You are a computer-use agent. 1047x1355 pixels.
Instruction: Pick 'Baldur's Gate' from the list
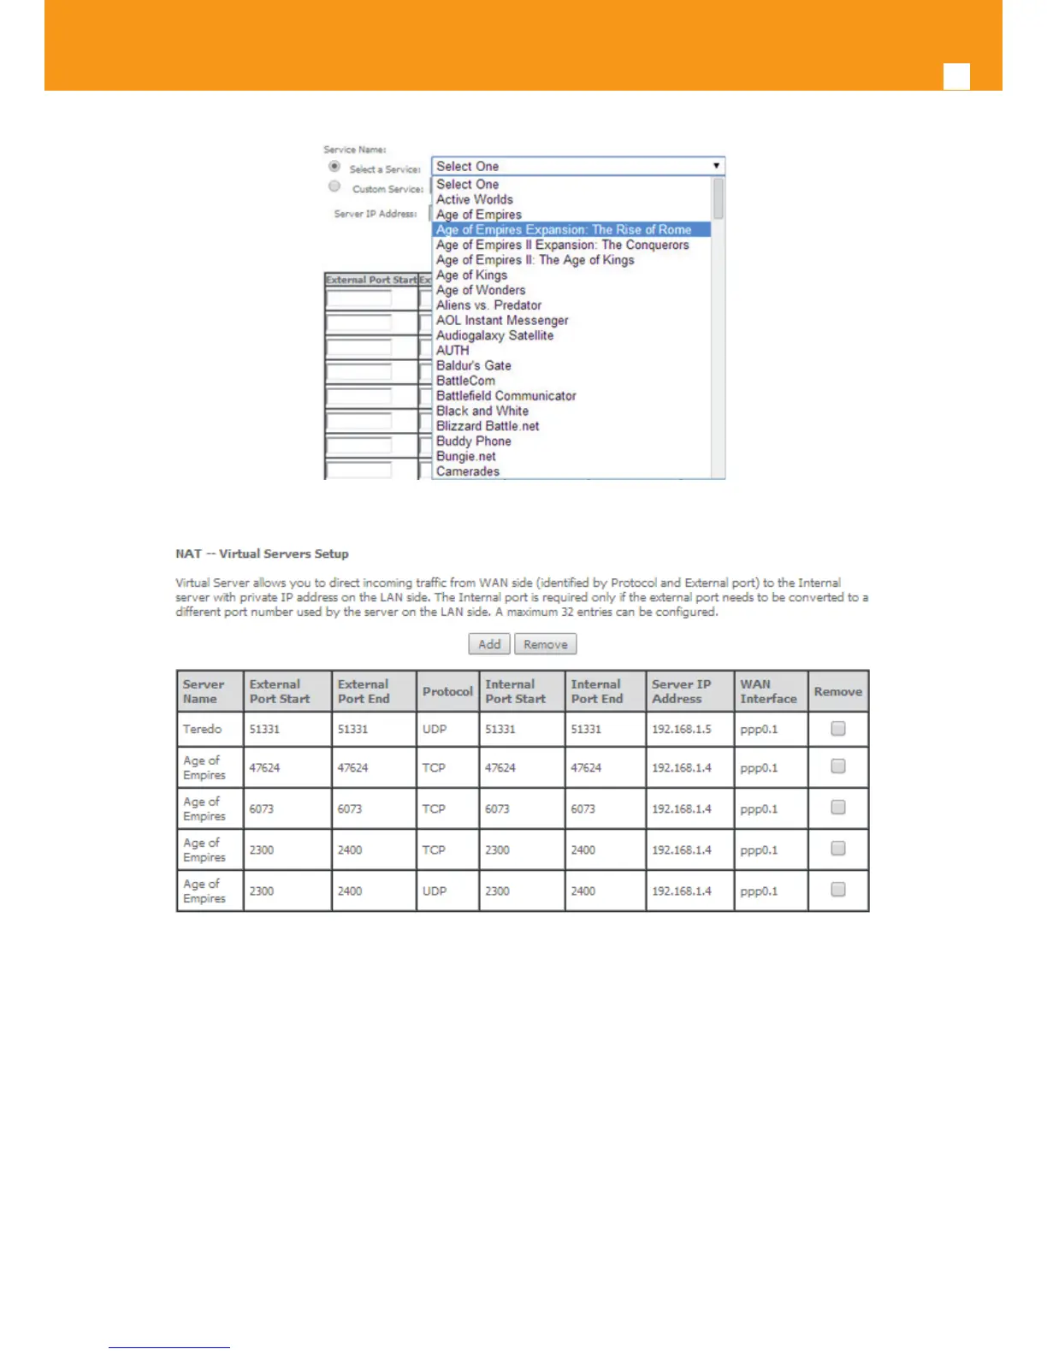pos(473,365)
